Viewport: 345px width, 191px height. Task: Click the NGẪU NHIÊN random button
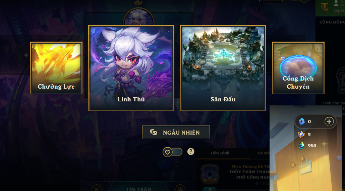176,132
